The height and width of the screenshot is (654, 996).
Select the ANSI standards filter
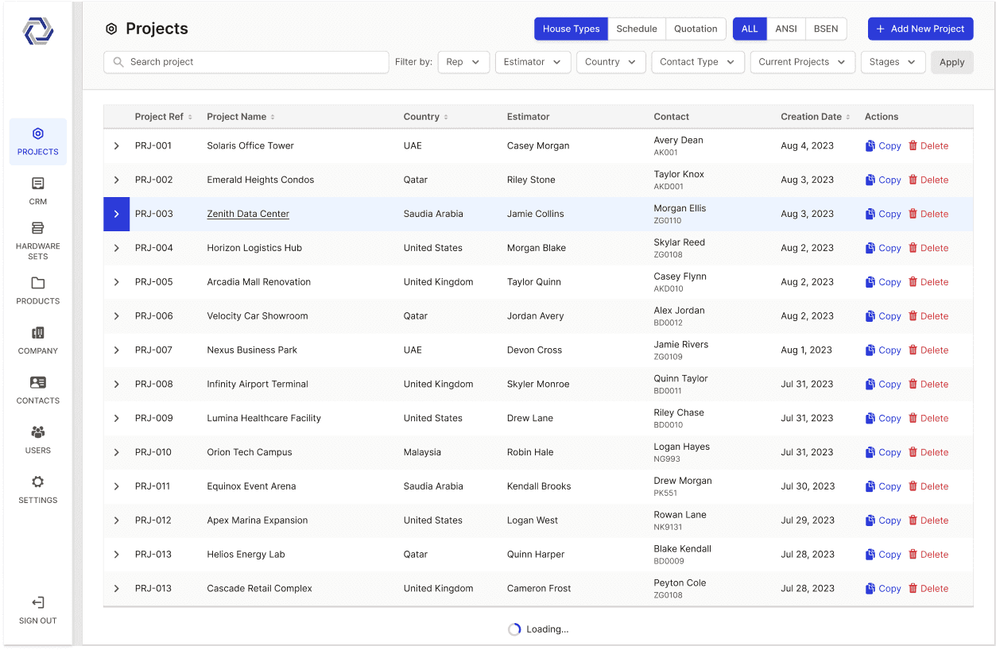(x=786, y=29)
